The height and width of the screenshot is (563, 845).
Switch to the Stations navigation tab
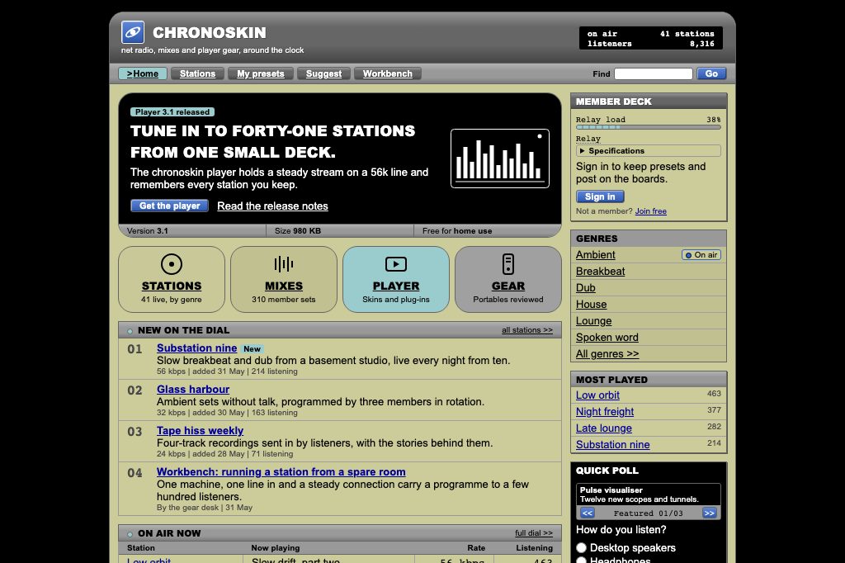pyautogui.click(x=197, y=73)
